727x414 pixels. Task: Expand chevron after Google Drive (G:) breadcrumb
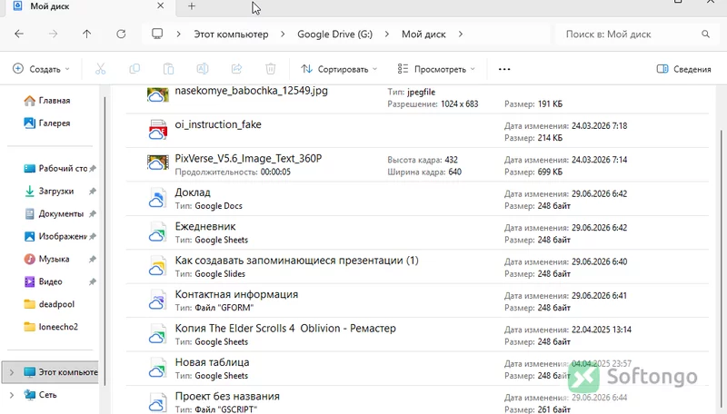(x=387, y=34)
